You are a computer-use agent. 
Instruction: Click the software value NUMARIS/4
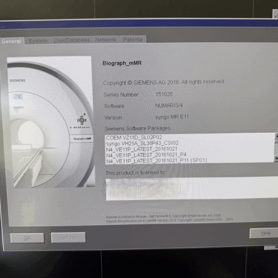tap(169, 106)
